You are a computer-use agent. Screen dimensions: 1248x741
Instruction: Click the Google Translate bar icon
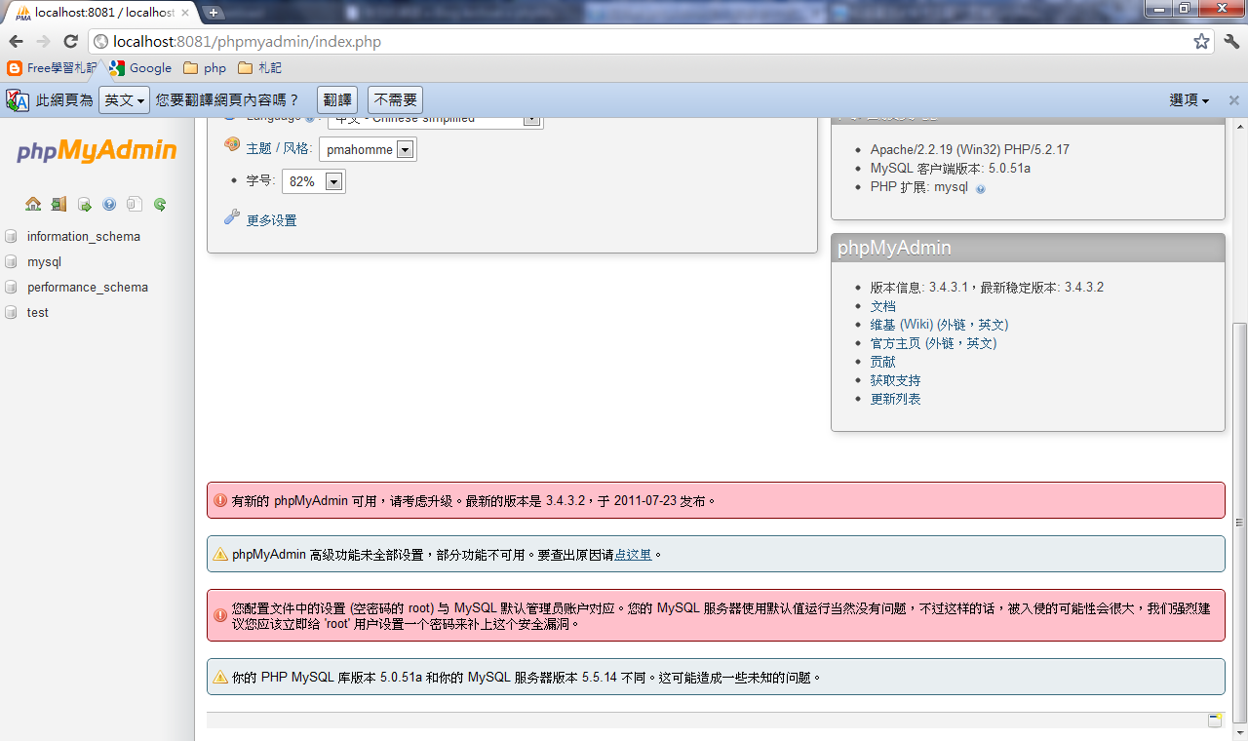(x=17, y=100)
